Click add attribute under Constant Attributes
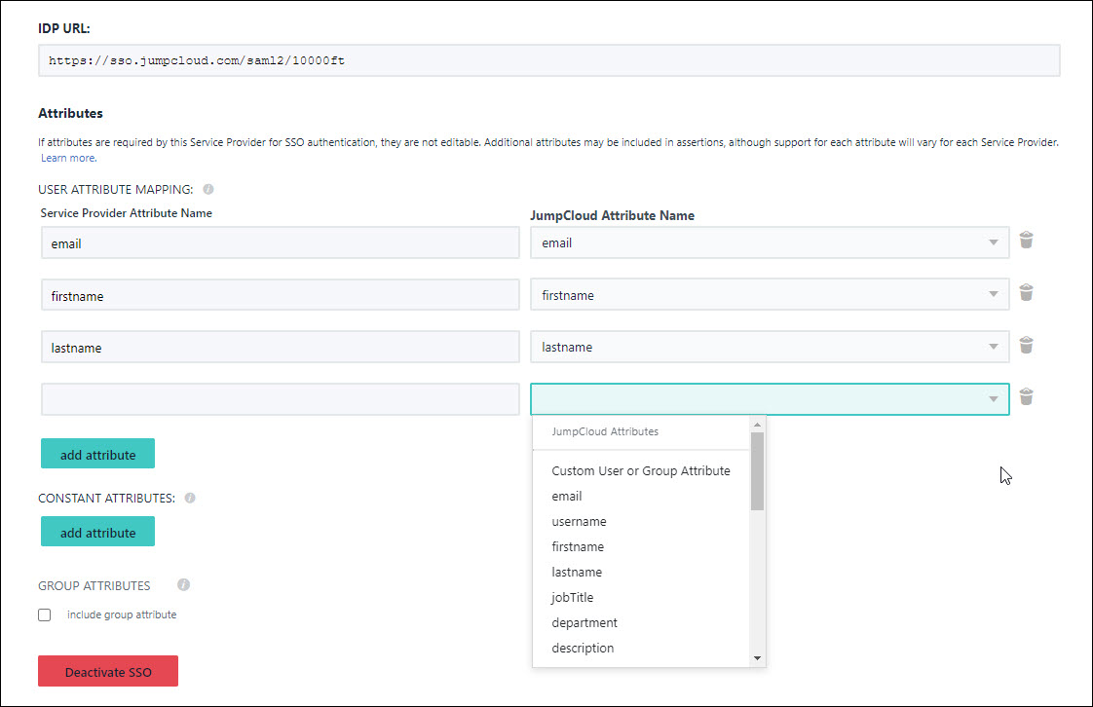This screenshot has width=1093, height=707. (x=97, y=531)
